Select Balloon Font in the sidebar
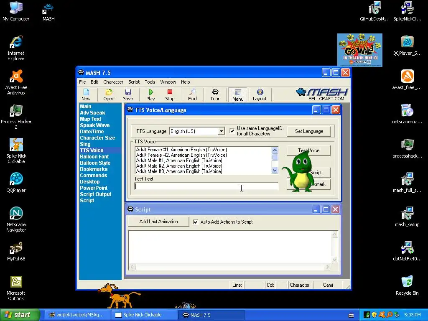This screenshot has width=428, height=321. tap(94, 157)
